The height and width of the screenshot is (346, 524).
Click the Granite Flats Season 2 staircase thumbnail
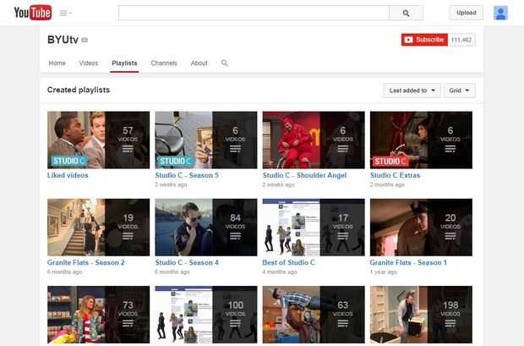point(98,228)
